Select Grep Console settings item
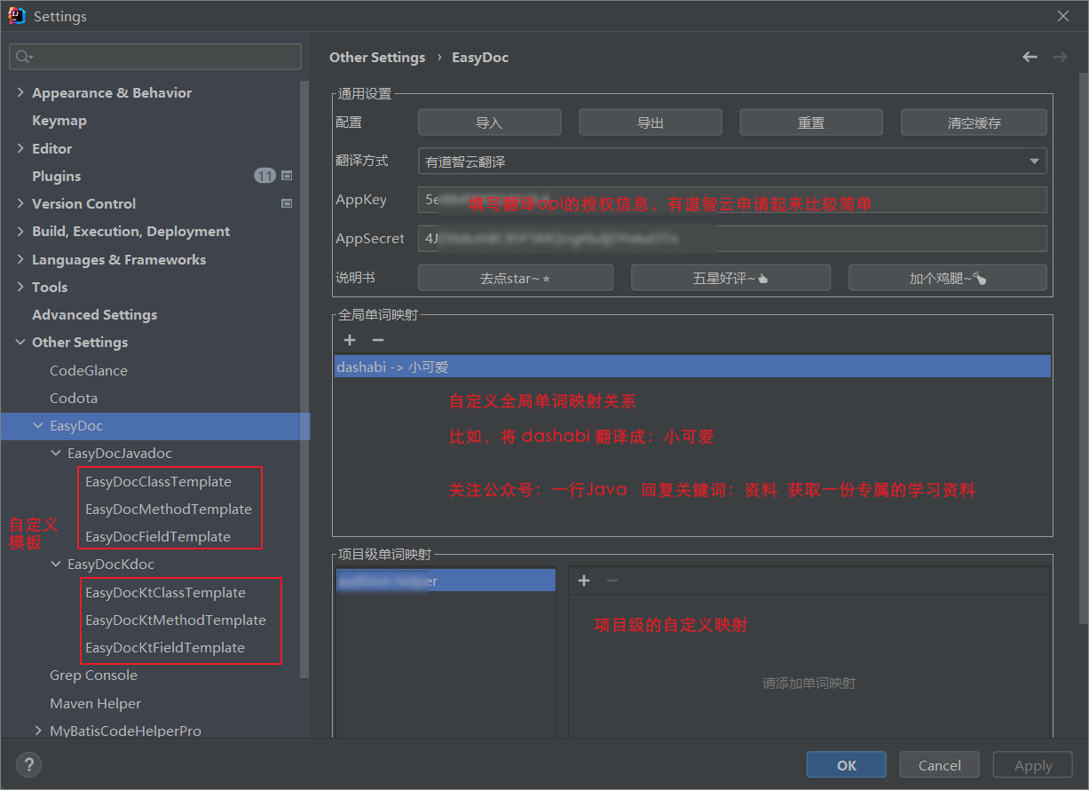The image size is (1089, 790). (93, 675)
